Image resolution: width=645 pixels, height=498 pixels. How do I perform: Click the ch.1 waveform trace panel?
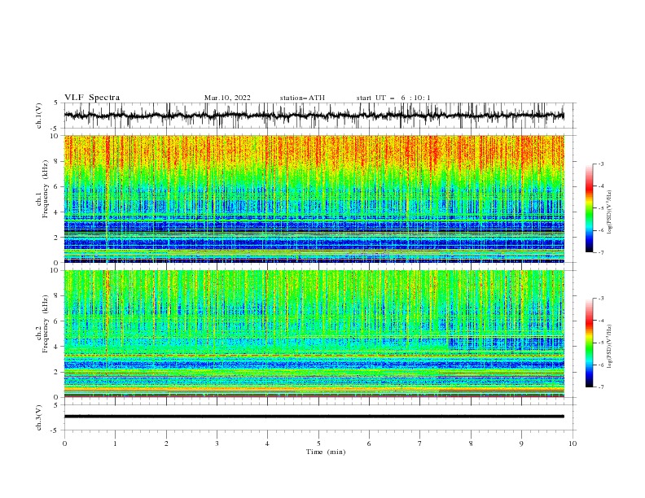320,116
